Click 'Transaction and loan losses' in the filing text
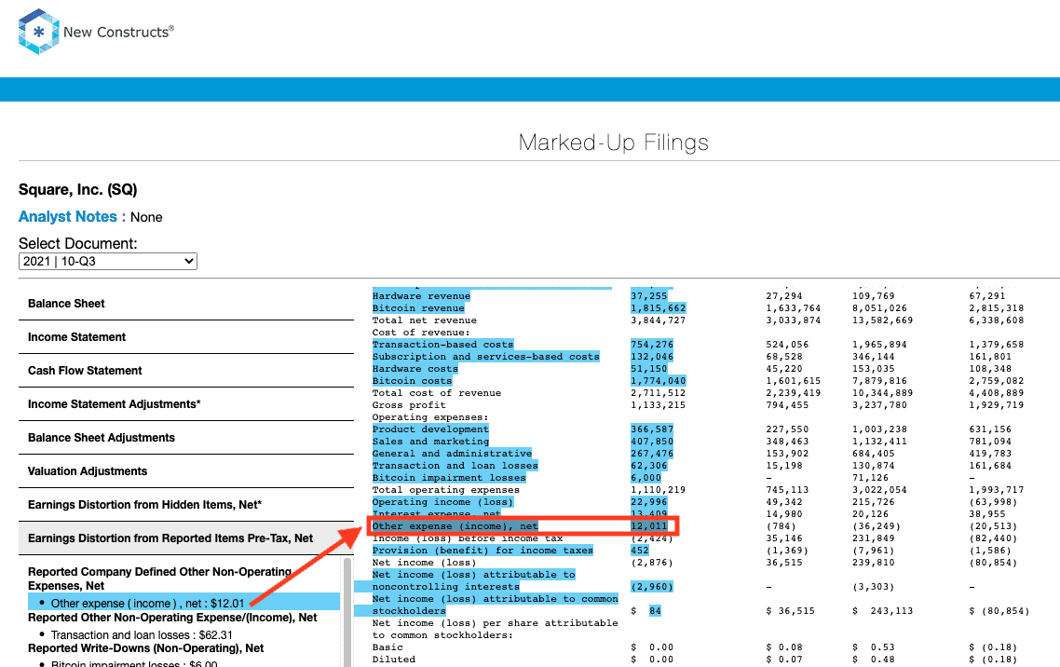Image resolution: width=1060 pixels, height=667 pixels. point(455,467)
